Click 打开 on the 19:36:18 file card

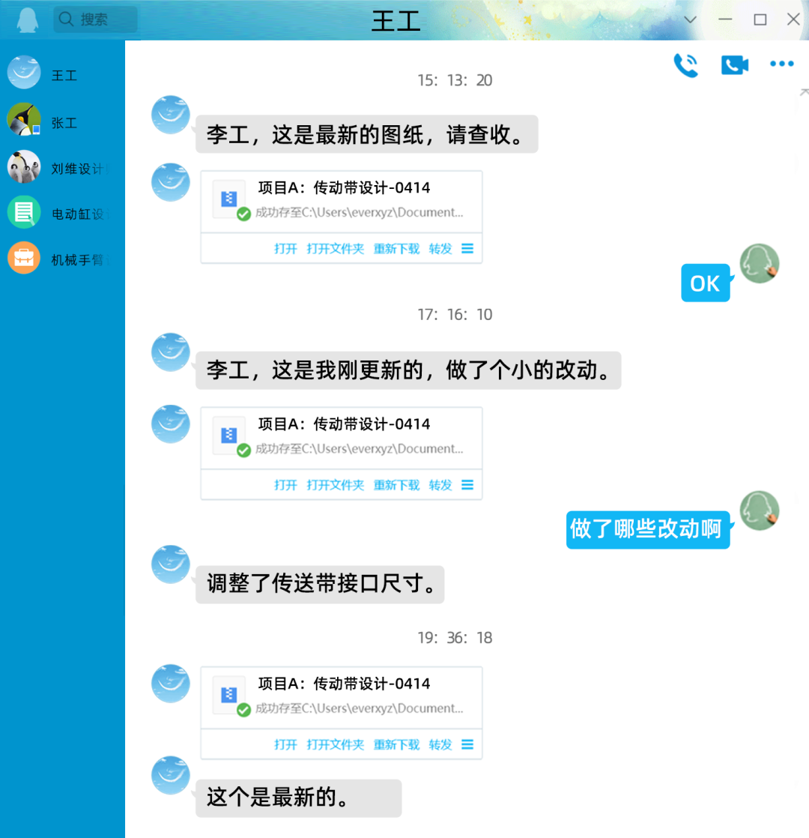pos(285,744)
